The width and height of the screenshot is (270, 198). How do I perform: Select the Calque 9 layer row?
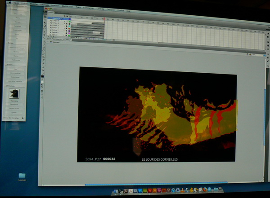point(59,21)
